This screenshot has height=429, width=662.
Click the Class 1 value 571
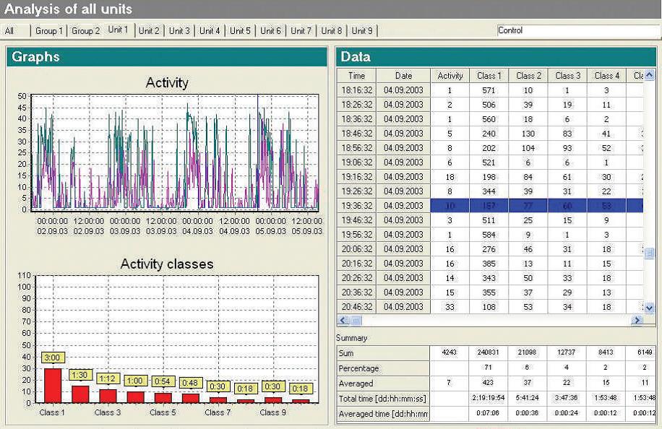pyautogui.click(x=489, y=90)
